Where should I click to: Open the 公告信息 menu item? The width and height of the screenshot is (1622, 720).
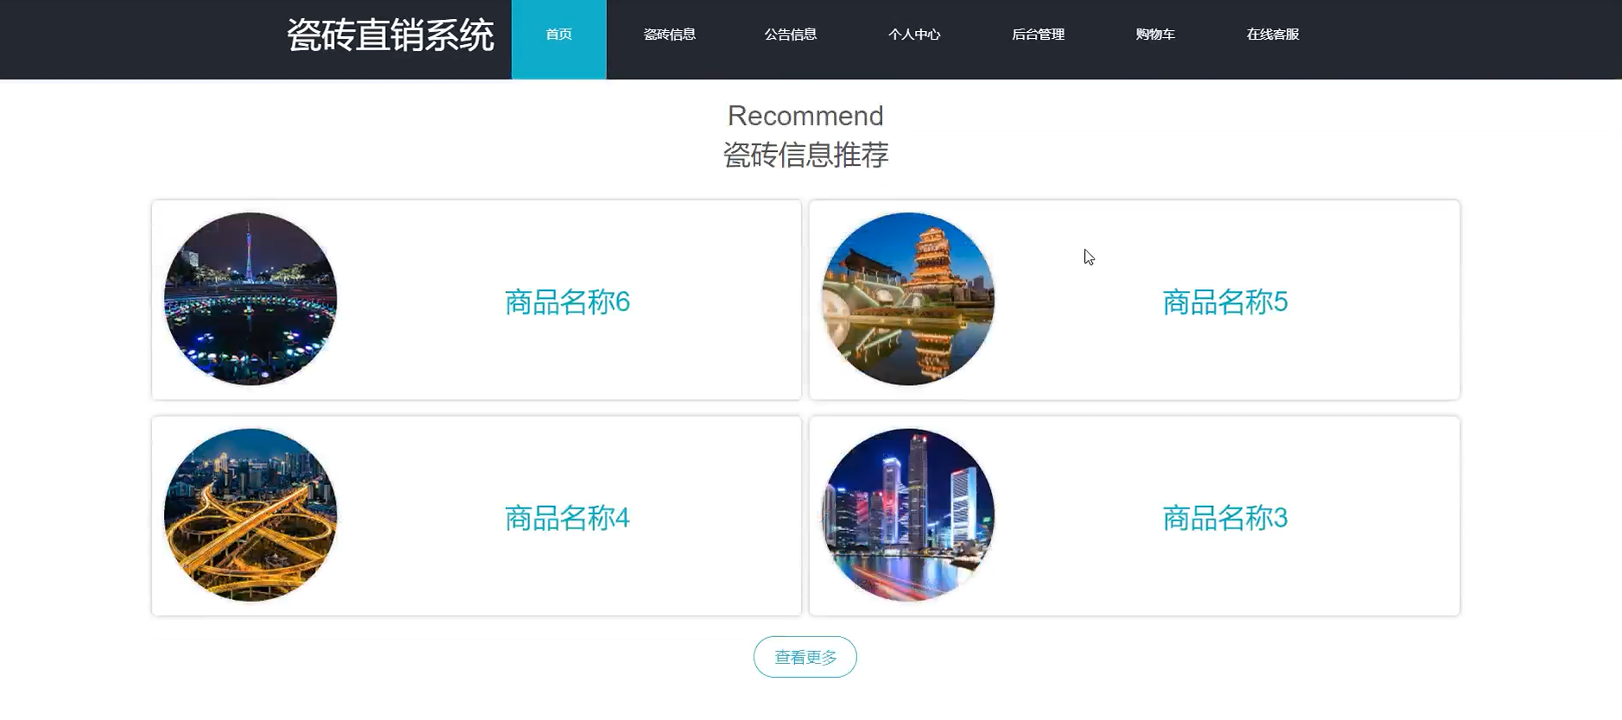790,35
